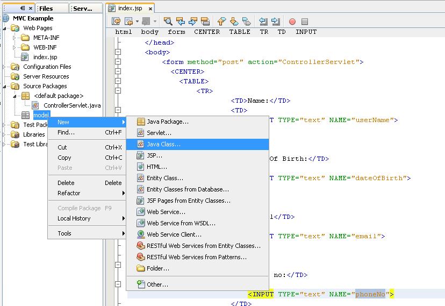Stop macro recording with square icon

pos(305,22)
